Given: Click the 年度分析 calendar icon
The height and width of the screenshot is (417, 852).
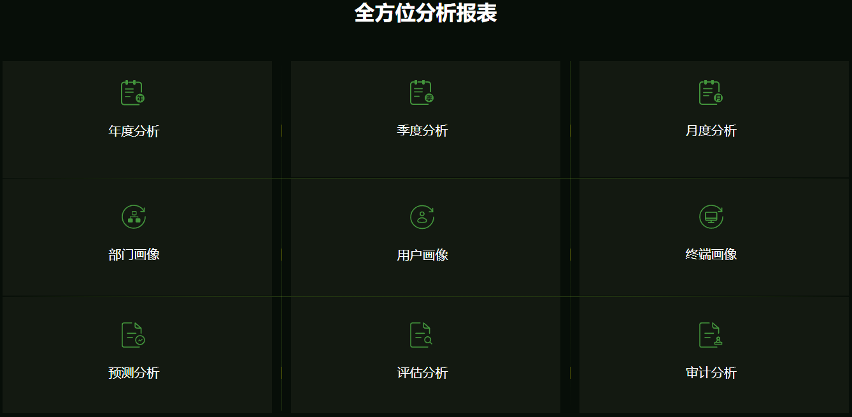Looking at the screenshot, I should tap(133, 93).
